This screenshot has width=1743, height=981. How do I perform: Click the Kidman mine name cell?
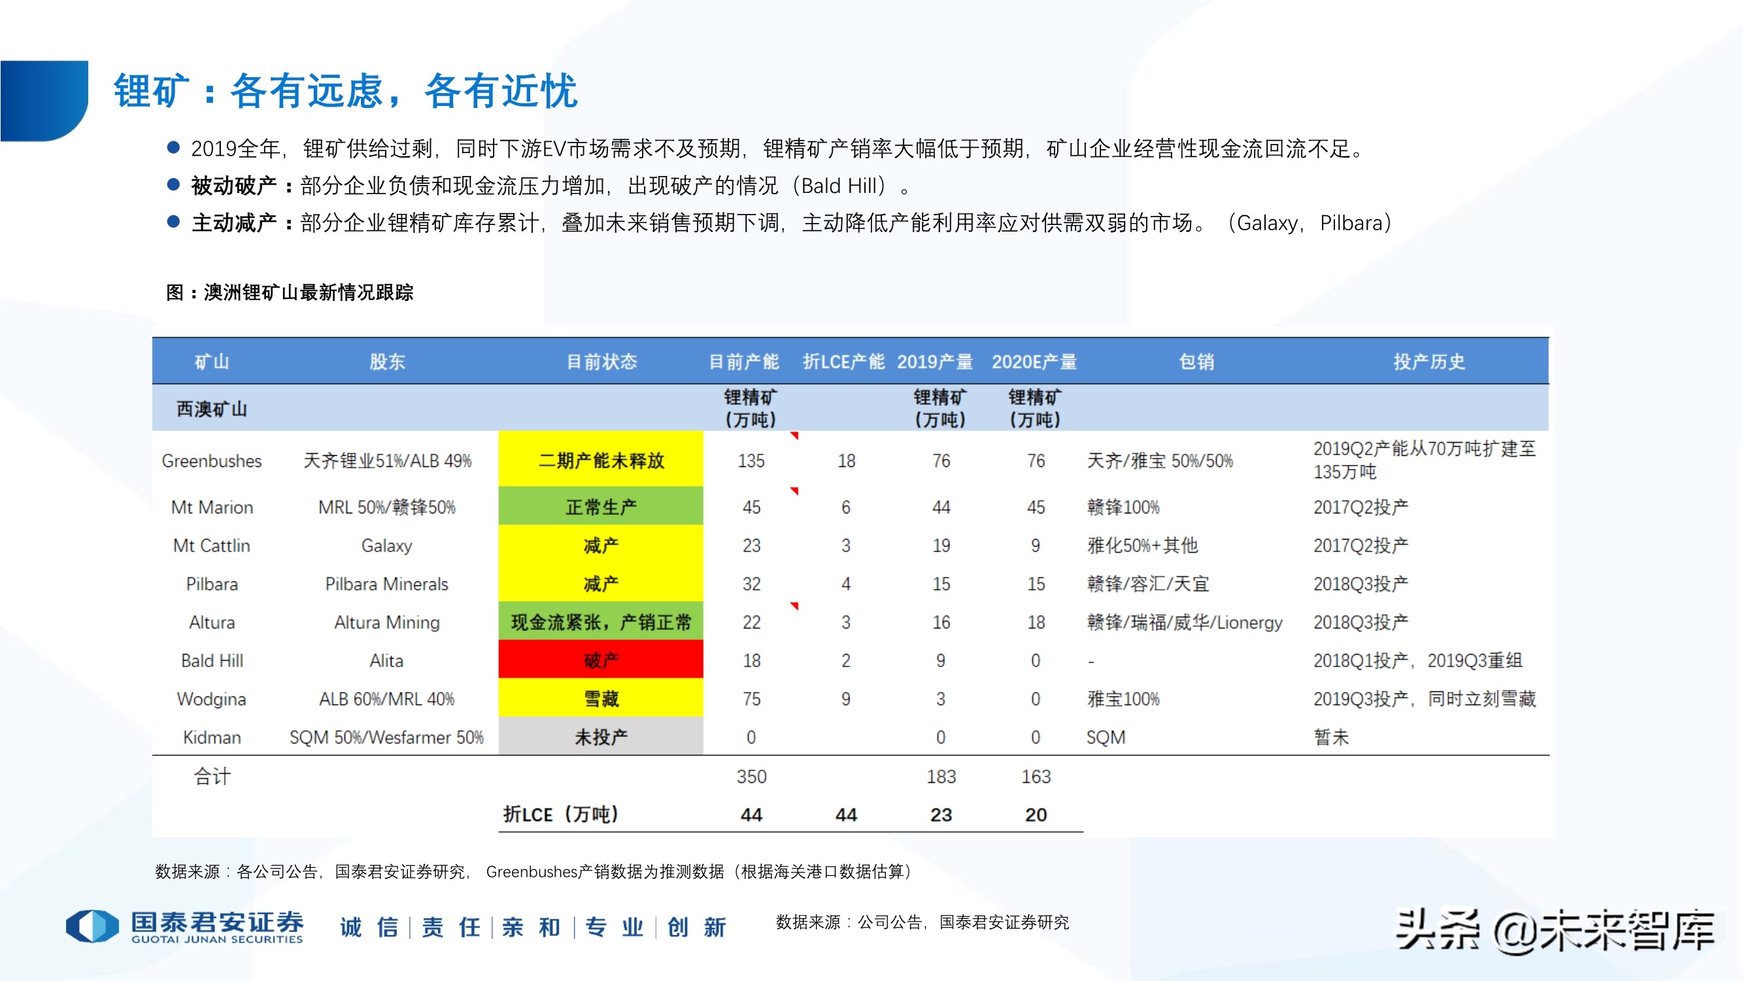click(212, 737)
